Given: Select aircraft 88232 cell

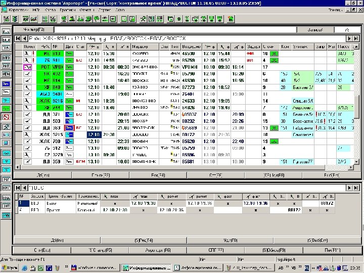Looking at the screenshot, I should coord(190,121).
